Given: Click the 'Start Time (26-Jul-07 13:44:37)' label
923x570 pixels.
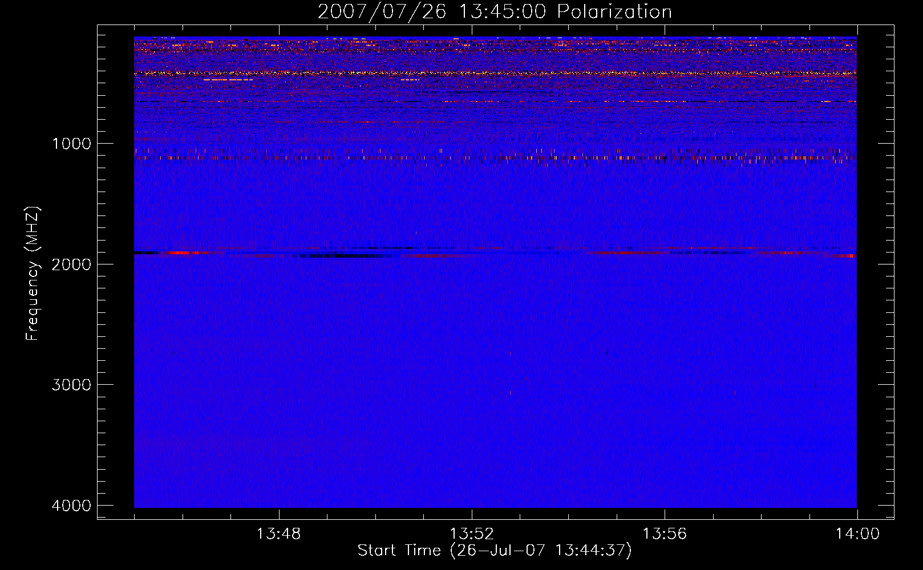Looking at the screenshot, I should pyautogui.click(x=495, y=551).
